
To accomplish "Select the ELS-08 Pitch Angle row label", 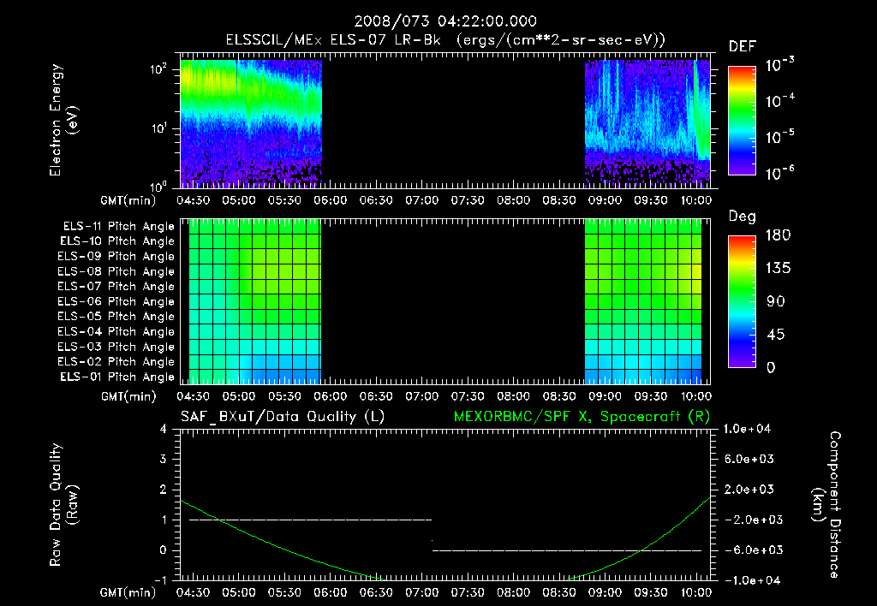I will click(x=116, y=271).
